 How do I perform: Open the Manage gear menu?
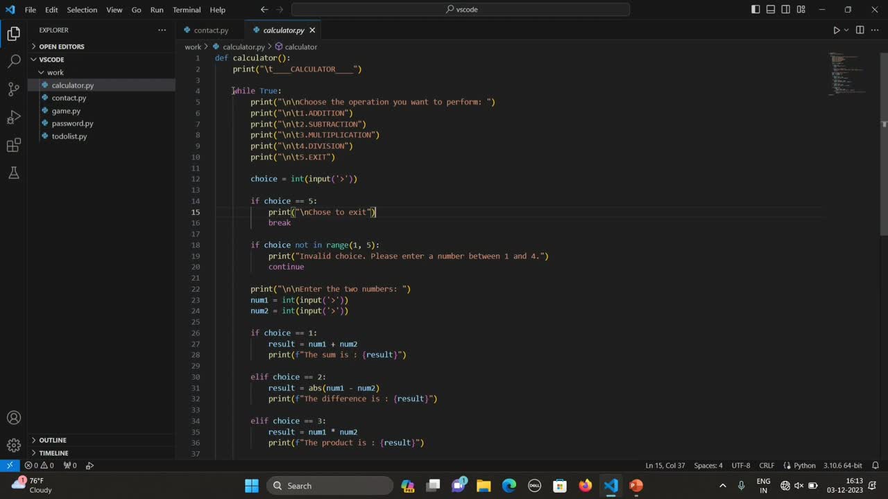[13, 446]
